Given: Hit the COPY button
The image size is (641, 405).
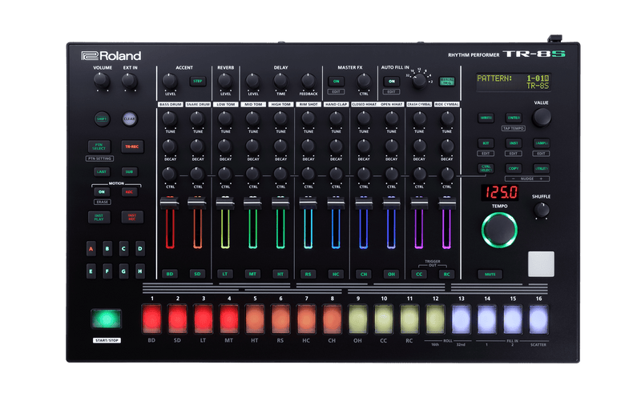Looking at the screenshot, I should (514, 168).
